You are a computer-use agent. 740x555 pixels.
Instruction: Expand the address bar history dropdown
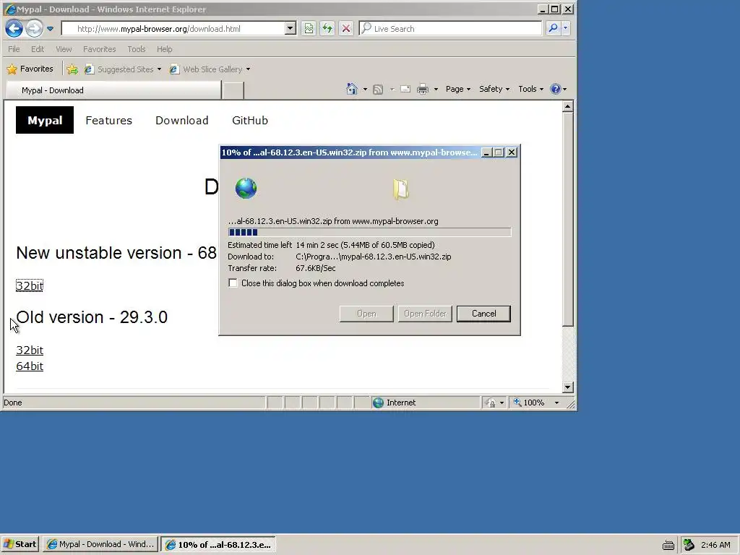(291, 29)
